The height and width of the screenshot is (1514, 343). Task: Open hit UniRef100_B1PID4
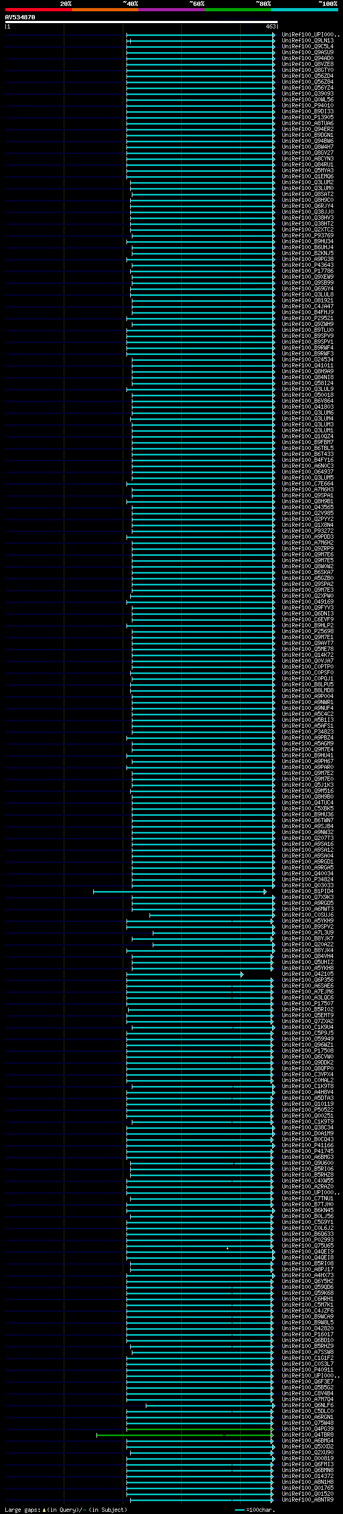click(x=308, y=892)
